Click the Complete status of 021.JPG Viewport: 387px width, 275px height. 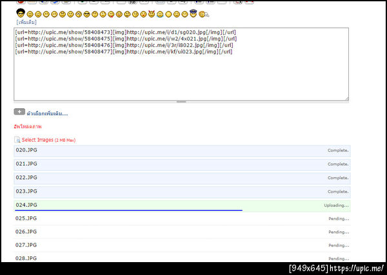(x=338, y=164)
